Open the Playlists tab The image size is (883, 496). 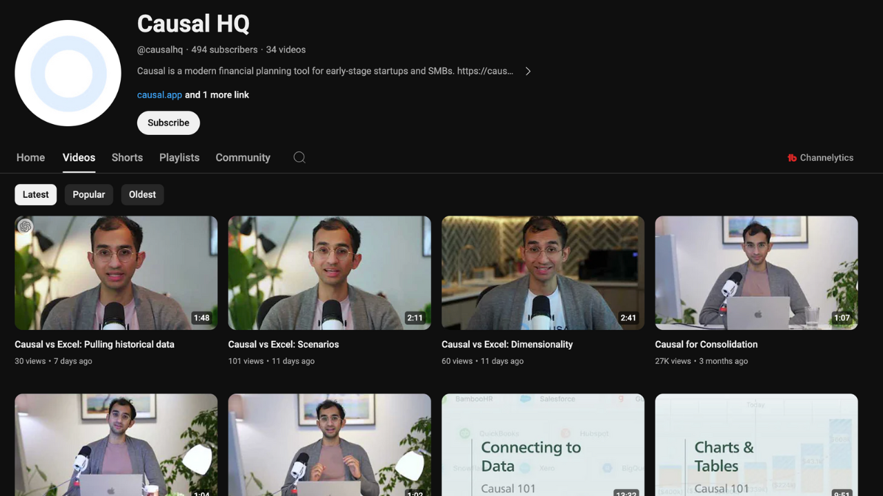tap(179, 158)
